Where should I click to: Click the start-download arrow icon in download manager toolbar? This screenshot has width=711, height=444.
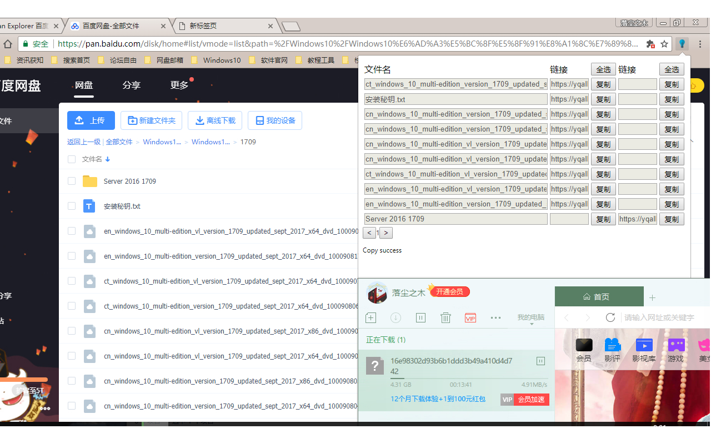tap(396, 317)
